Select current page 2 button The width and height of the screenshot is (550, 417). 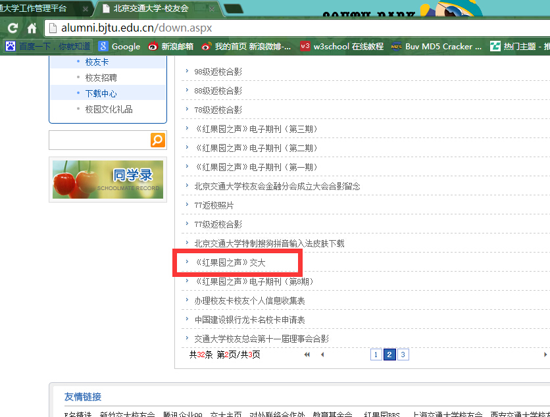[x=389, y=355]
